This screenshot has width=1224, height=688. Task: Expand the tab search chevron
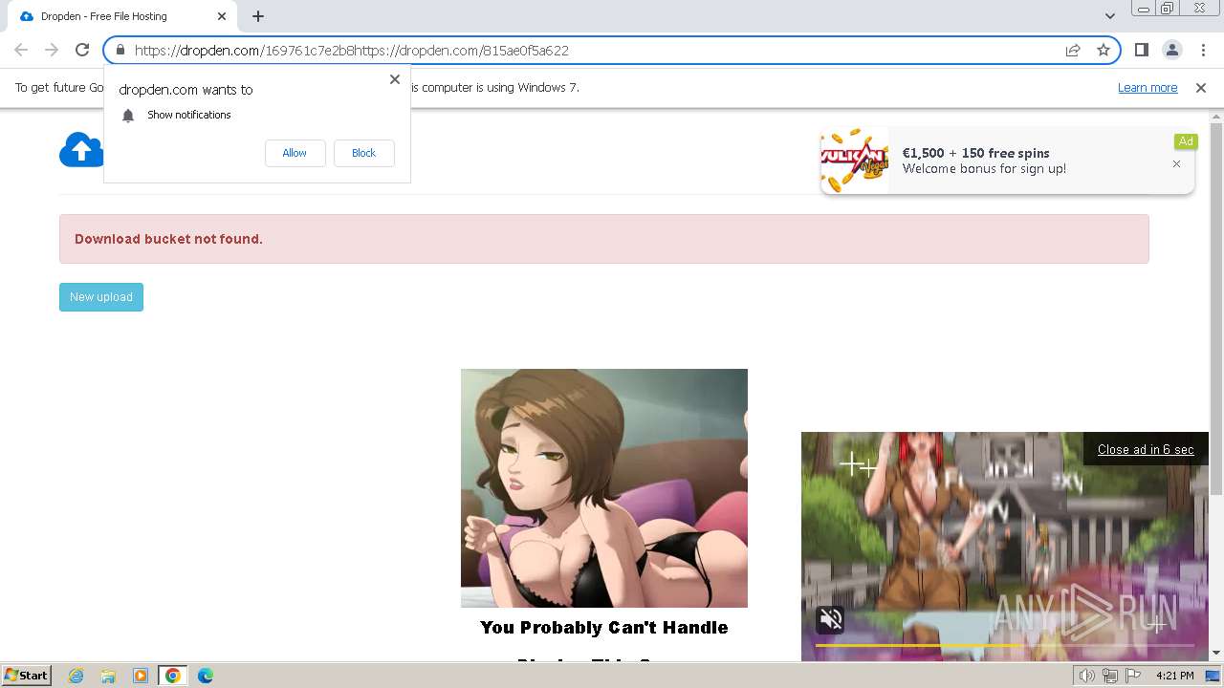[1109, 16]
